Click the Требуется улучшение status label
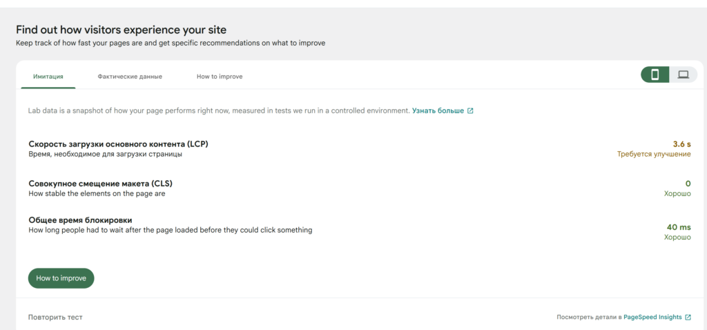 (x=654, y=154)
